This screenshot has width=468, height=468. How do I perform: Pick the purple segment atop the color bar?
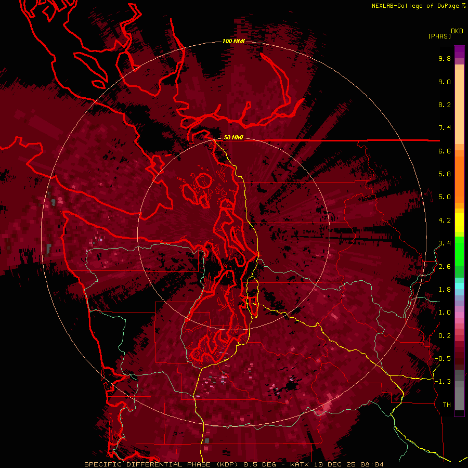point(459,52)
